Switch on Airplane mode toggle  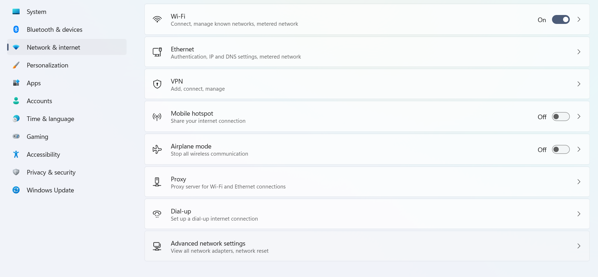click(561, 150)
